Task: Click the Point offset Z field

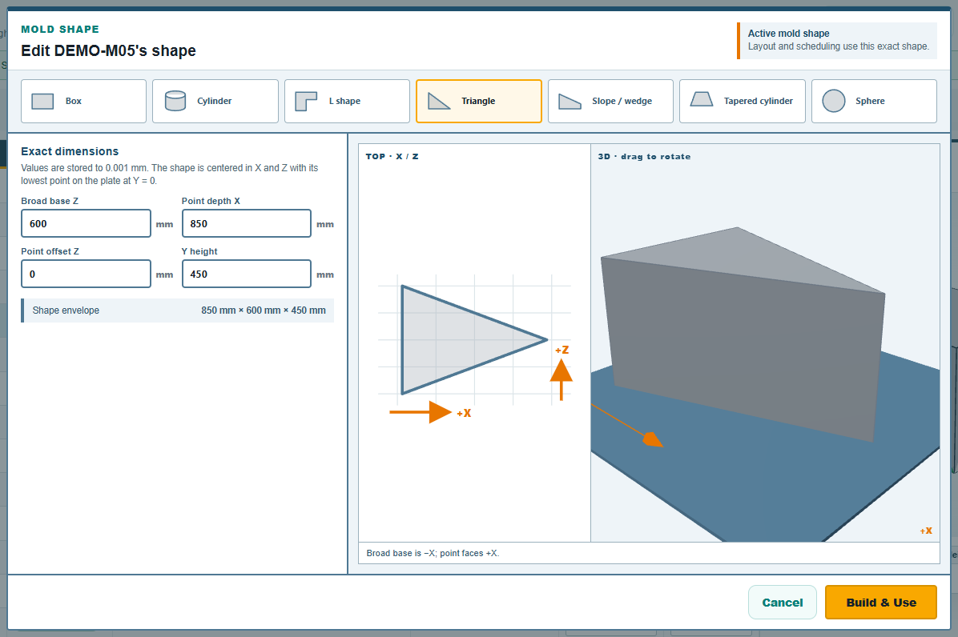Action: point(87,274)
